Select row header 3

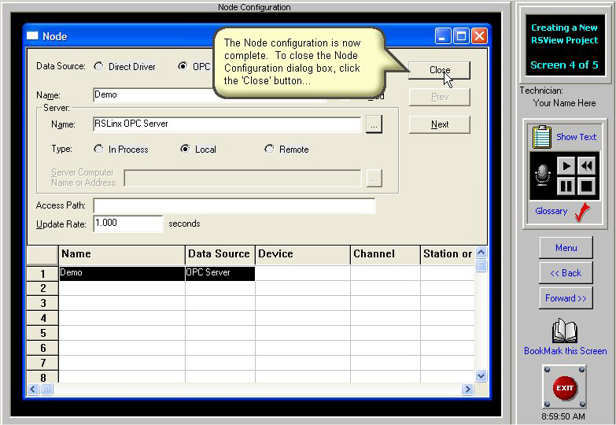(42, 304)
